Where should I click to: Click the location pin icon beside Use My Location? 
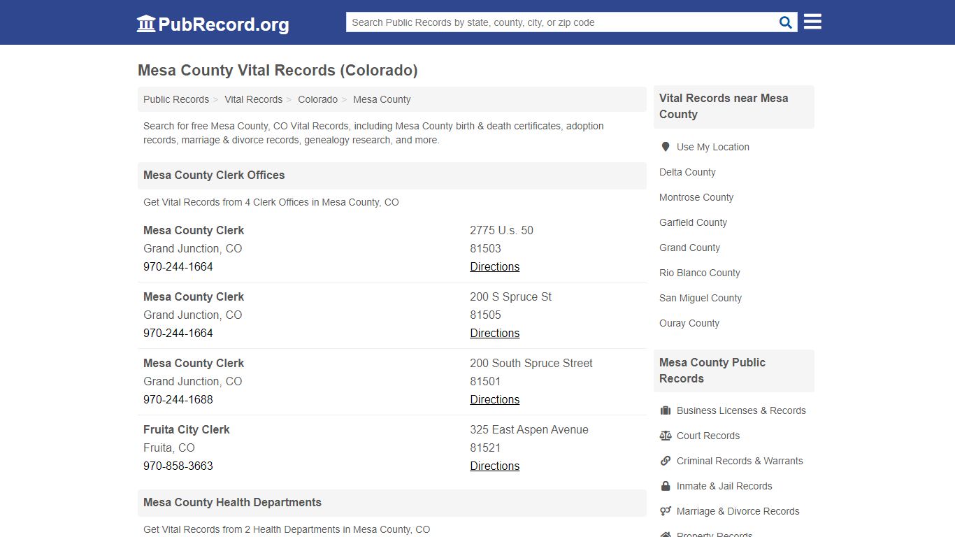click(x=665, y=147)
